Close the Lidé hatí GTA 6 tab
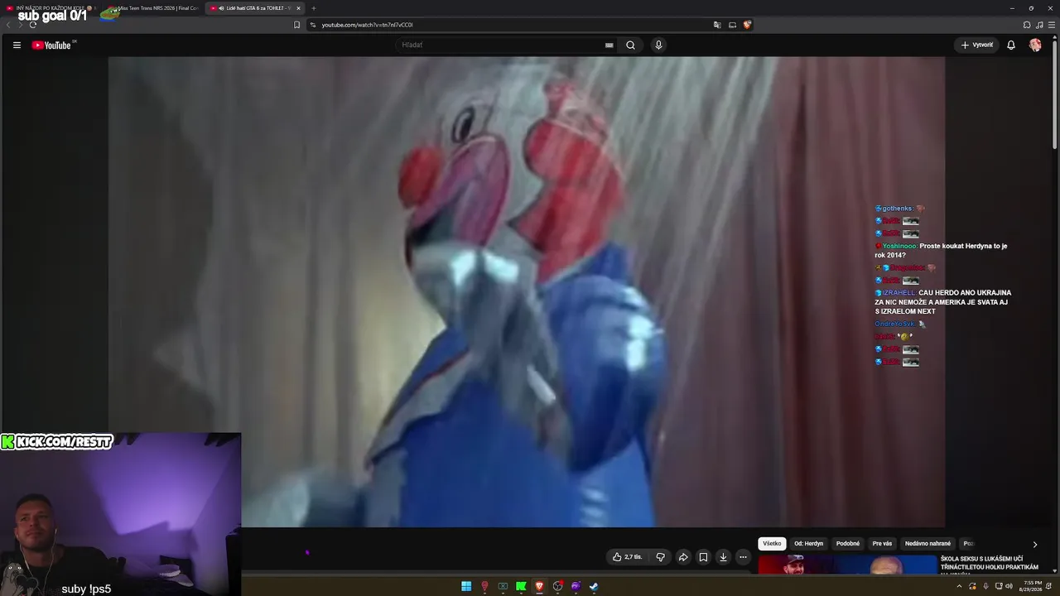Screen dimensions: 1060x596 [x=298, y=8]
